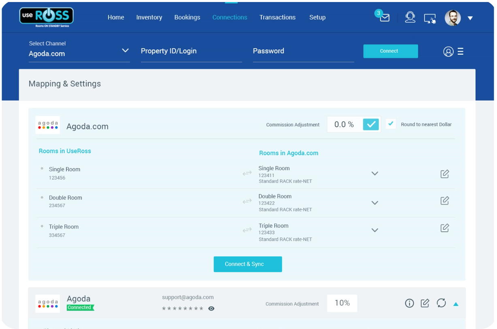Click Single Room mapping arrows icon

coord(247,173)
